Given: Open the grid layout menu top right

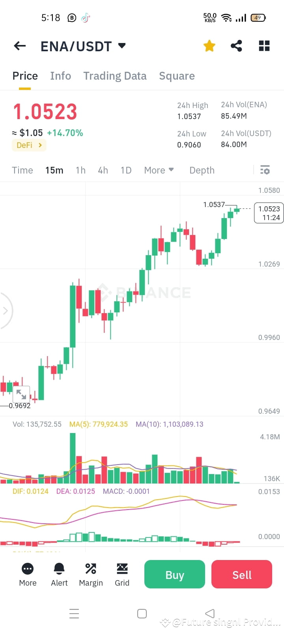Looking at the screenshot, I should 263,46.
